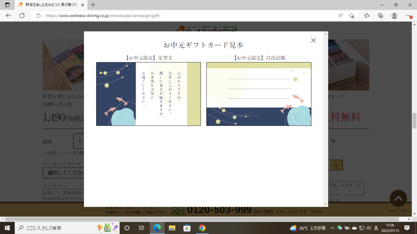Click the 定型文 gift card sample image
The width and height of the screenshot is (417, 234).
click(x=148, y=94)
